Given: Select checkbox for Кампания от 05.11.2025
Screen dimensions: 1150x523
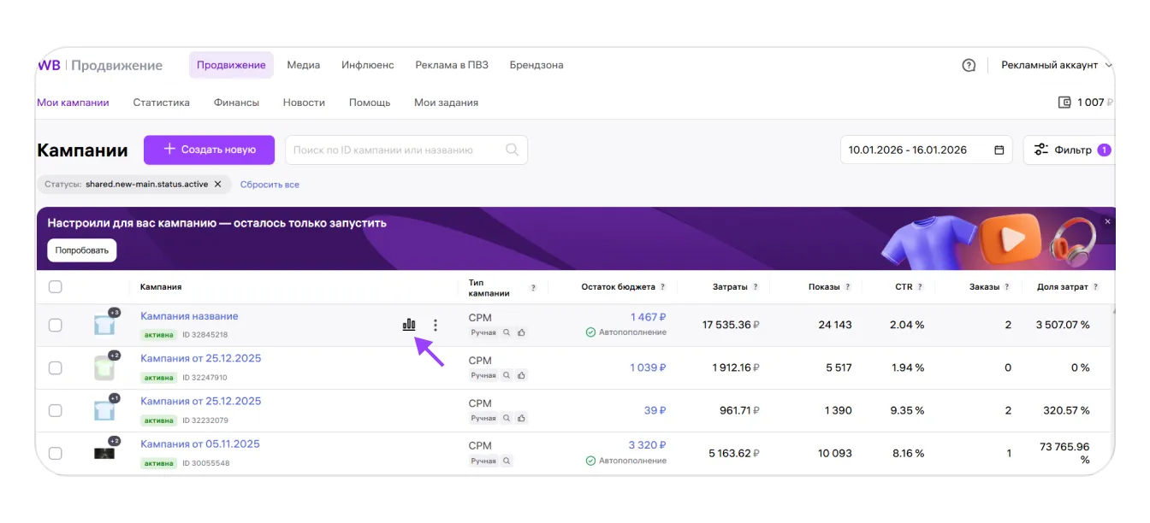Looking at the screenshot, I should [56, 453].
